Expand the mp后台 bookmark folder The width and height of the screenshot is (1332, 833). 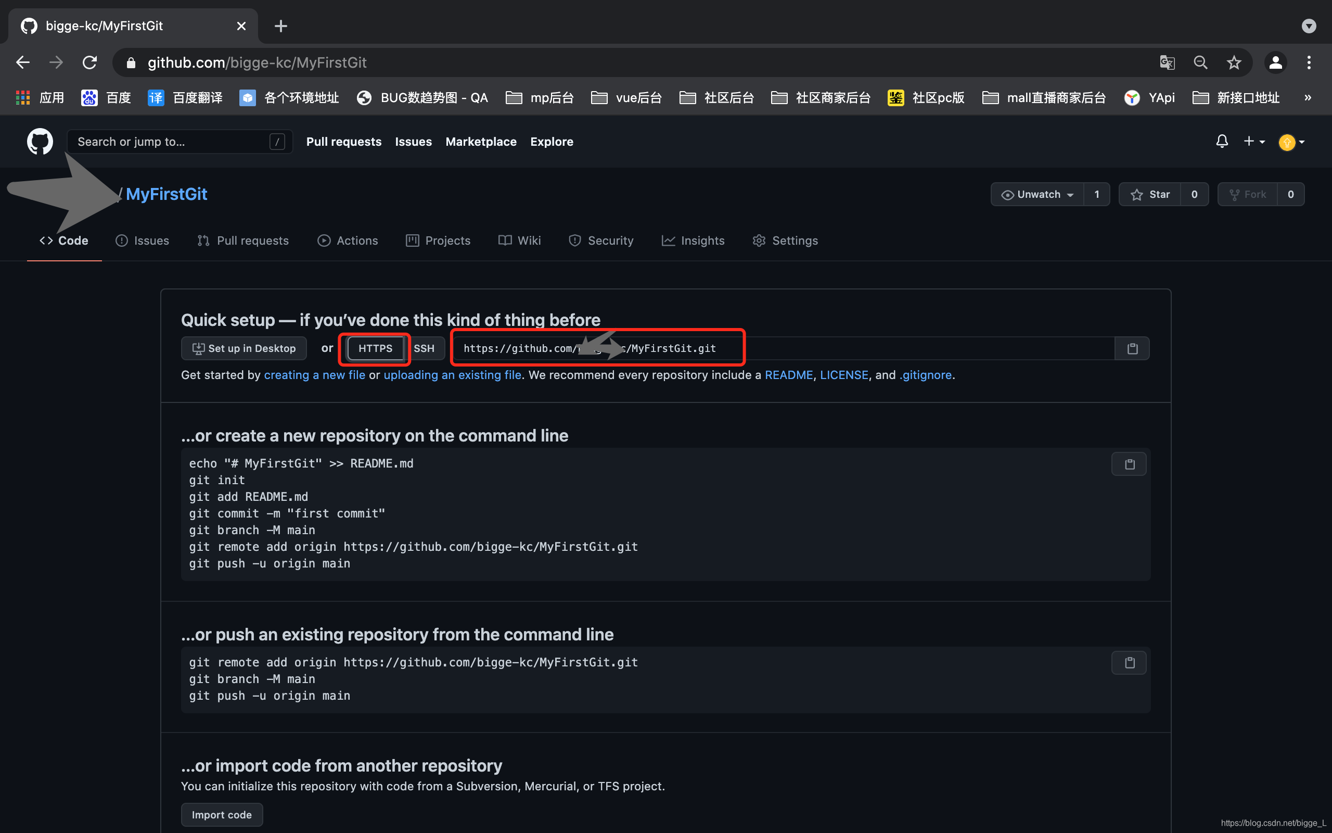(540, 97)
